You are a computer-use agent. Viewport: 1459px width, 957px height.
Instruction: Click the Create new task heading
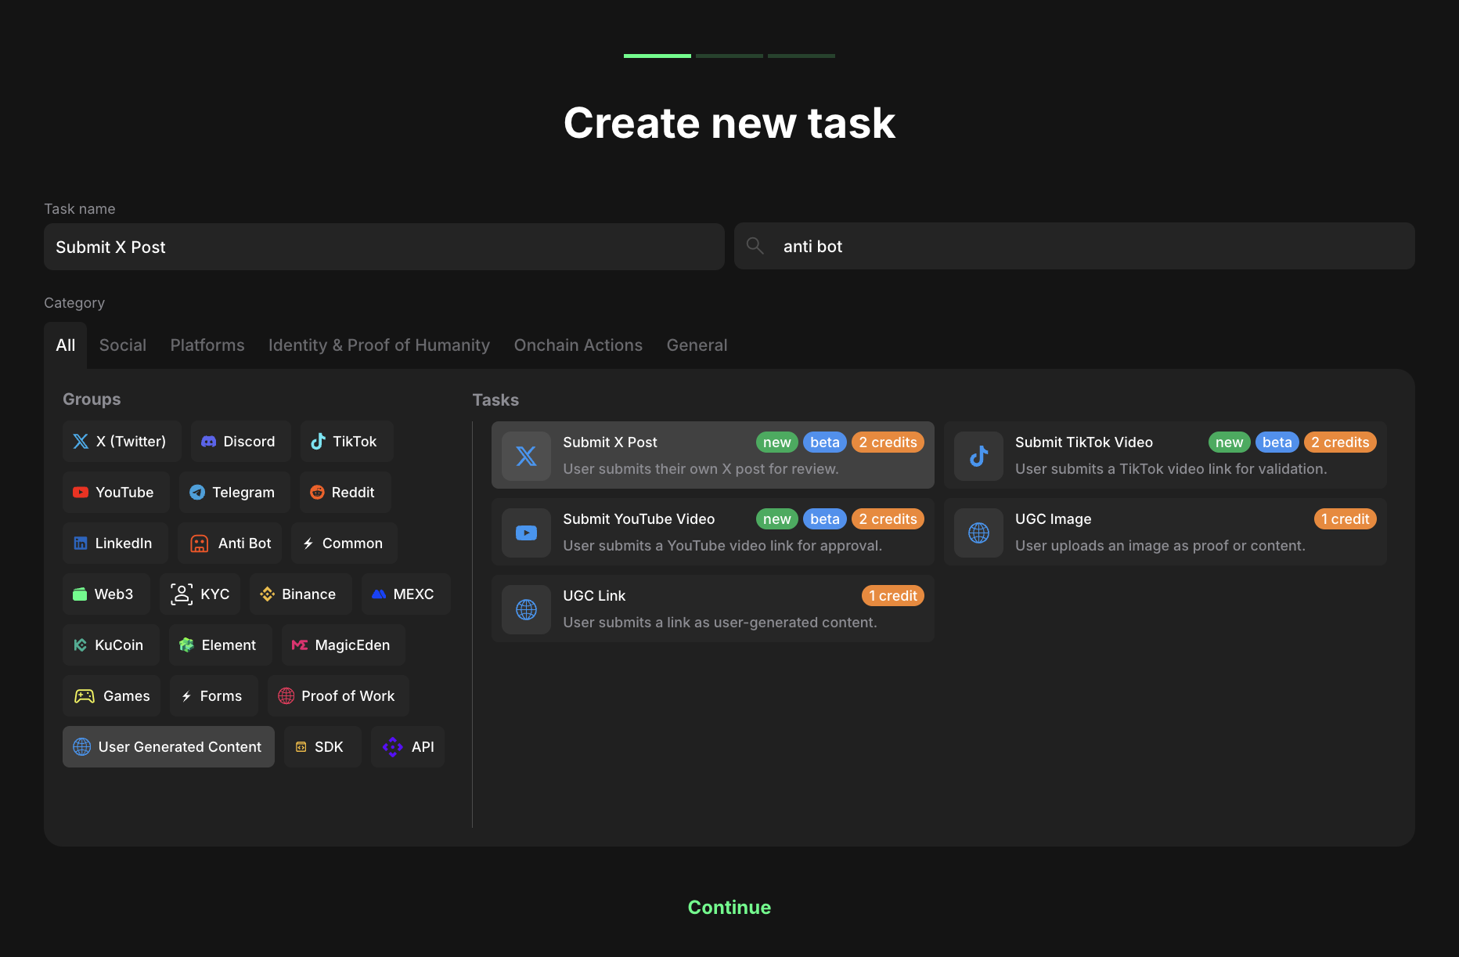coord(729,123)
